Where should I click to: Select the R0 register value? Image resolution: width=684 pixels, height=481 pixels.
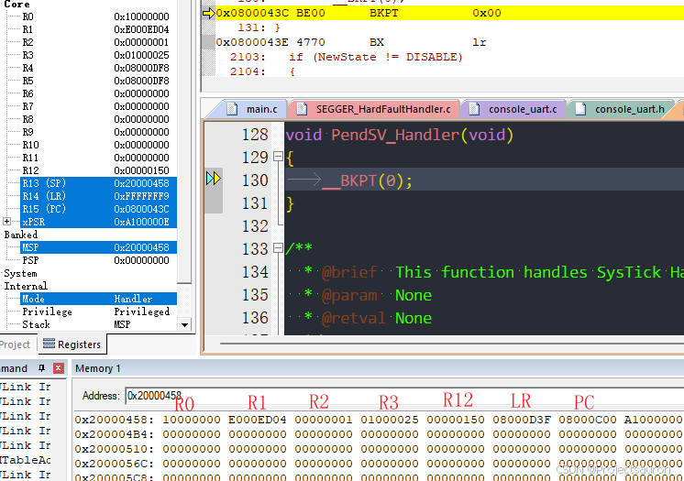pyautogui.click(x=141, y=16)
